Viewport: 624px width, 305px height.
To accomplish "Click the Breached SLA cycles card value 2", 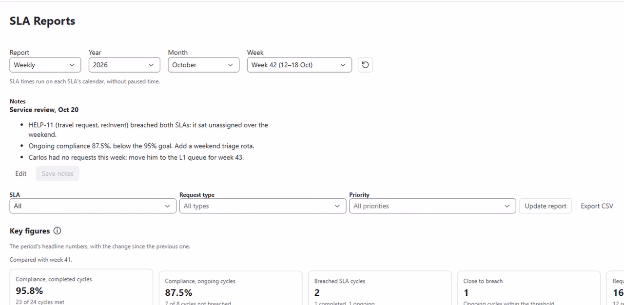I will [317, 293].
